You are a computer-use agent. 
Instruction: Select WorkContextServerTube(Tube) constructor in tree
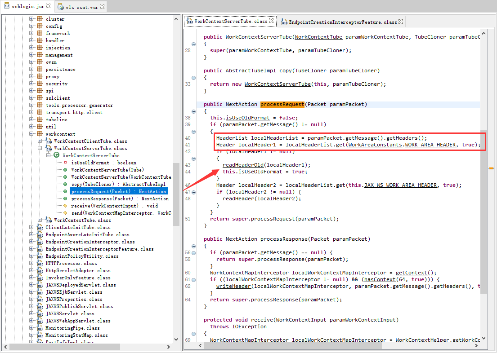107,170
